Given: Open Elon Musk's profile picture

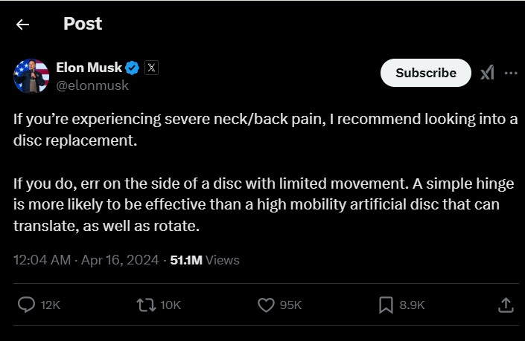Looking at the screenshot, I should point(31,76).
